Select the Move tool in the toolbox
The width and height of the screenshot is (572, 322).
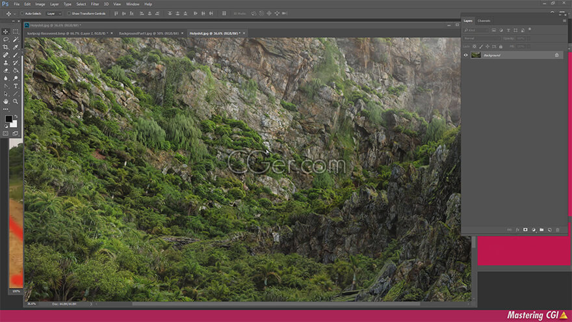[x=5, y=32]
